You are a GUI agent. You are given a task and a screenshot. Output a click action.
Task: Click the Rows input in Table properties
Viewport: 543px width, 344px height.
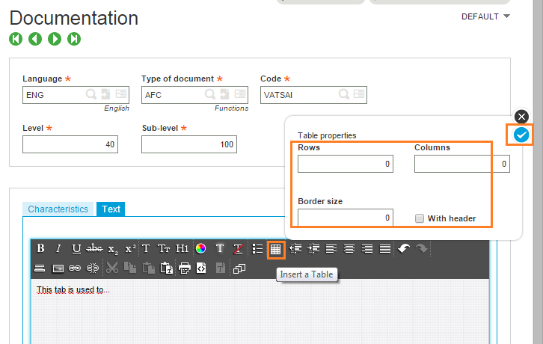click(346, 164)
